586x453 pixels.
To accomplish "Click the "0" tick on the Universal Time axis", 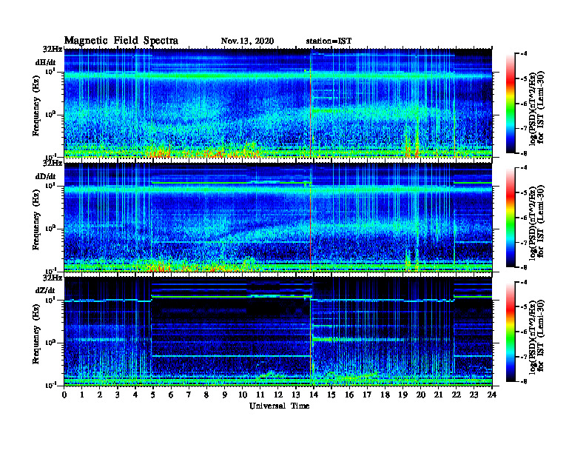I will (x=64, y=395).
